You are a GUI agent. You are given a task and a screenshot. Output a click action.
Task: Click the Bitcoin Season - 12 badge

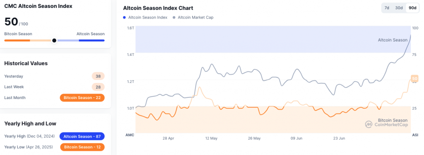[82, 147]
